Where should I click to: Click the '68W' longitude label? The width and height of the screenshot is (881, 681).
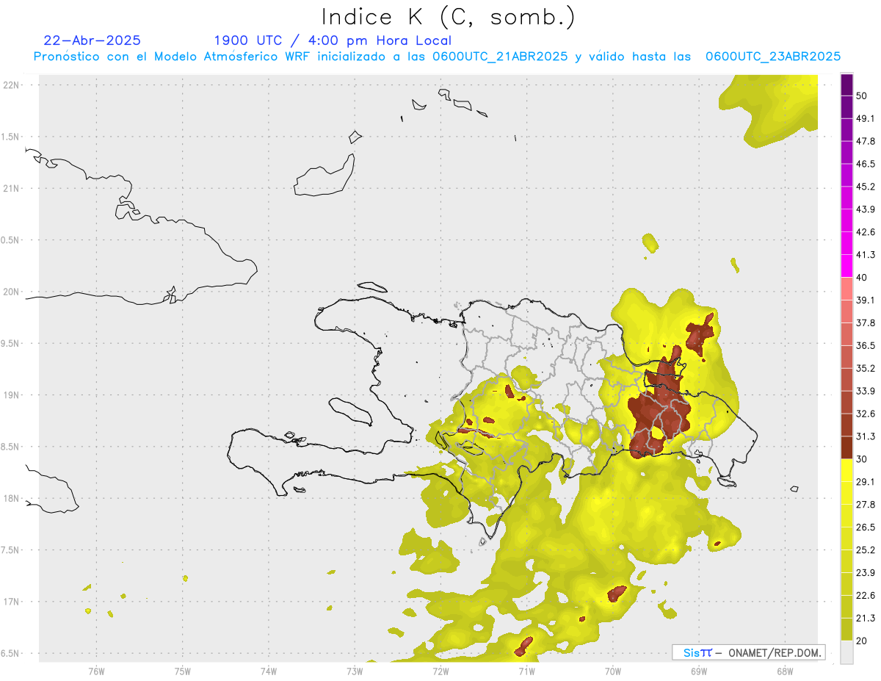[785, 671]
